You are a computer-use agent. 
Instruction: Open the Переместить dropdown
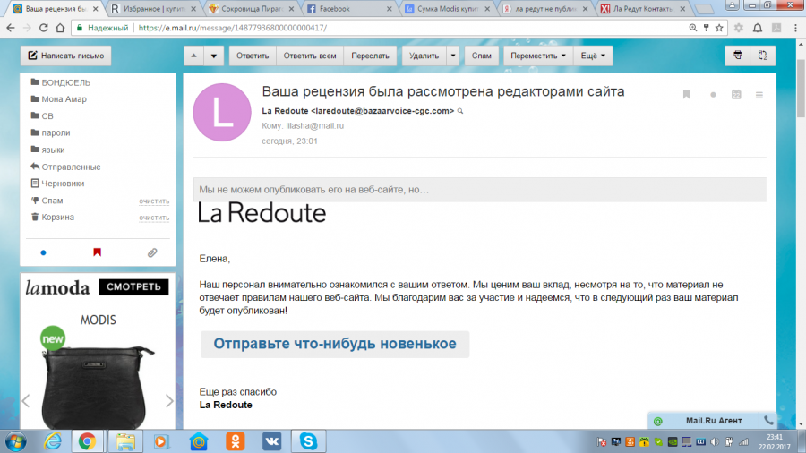539,56
